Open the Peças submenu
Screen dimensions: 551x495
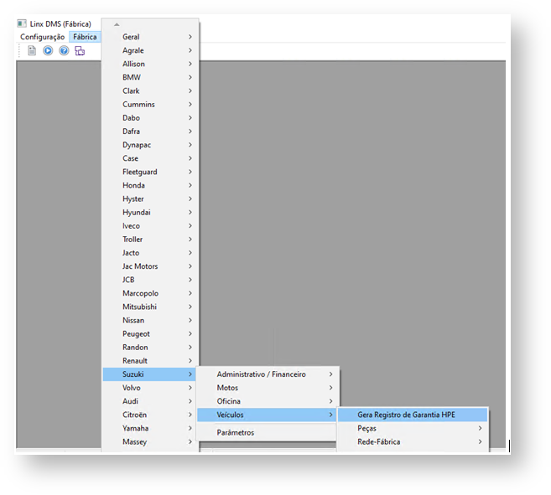[413, 428]
